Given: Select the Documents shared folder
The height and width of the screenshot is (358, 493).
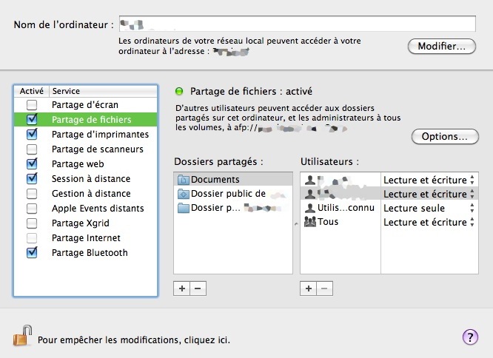Looking at the screenshot, I should [x=215, y=180].
